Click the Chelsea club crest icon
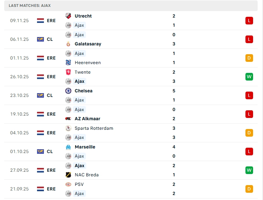 (x=68, y=91)
